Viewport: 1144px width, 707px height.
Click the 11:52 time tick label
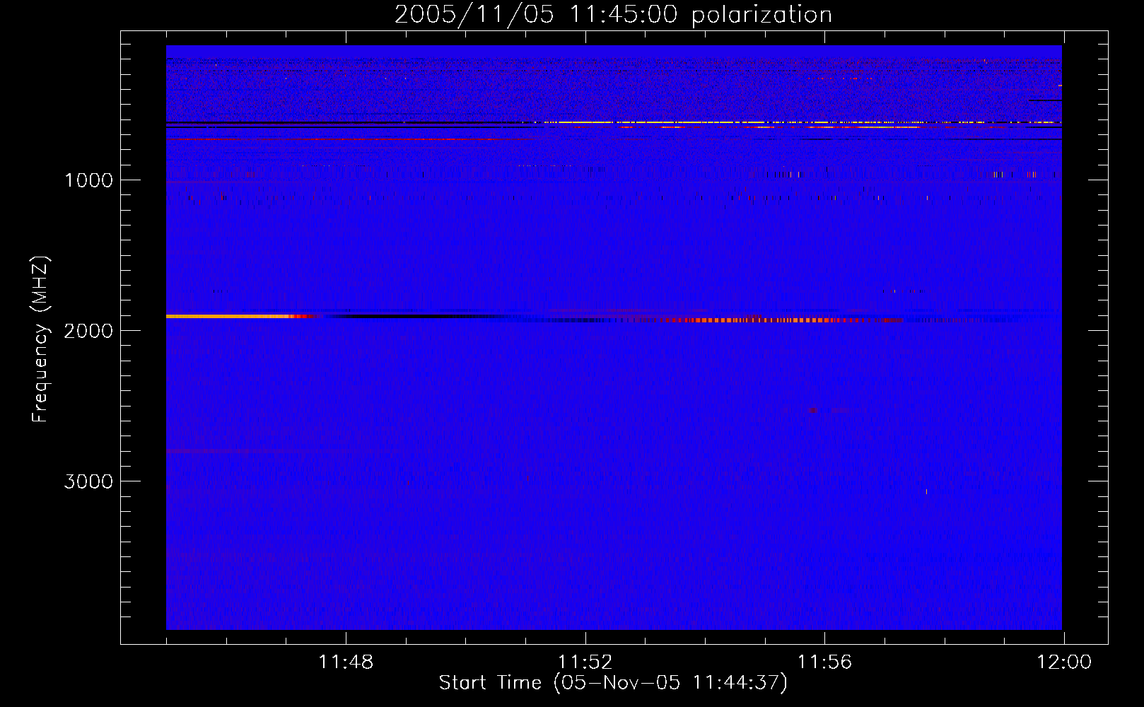(585, 662)
